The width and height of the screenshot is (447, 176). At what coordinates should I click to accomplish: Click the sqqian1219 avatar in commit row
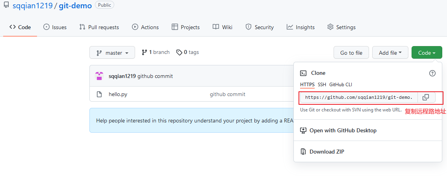(x=99, y=76)
